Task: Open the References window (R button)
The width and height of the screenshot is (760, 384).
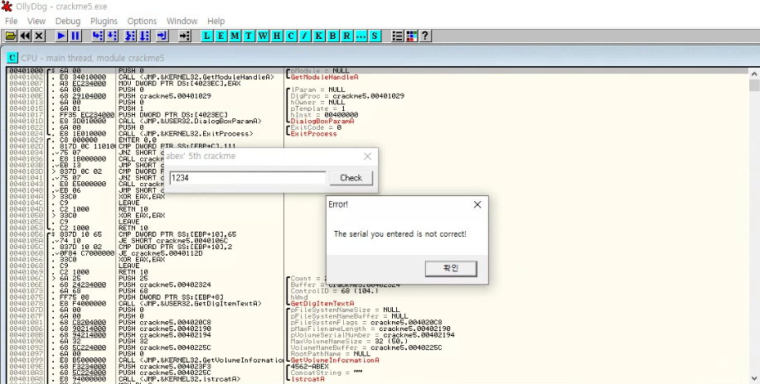Action: point(347,36)
